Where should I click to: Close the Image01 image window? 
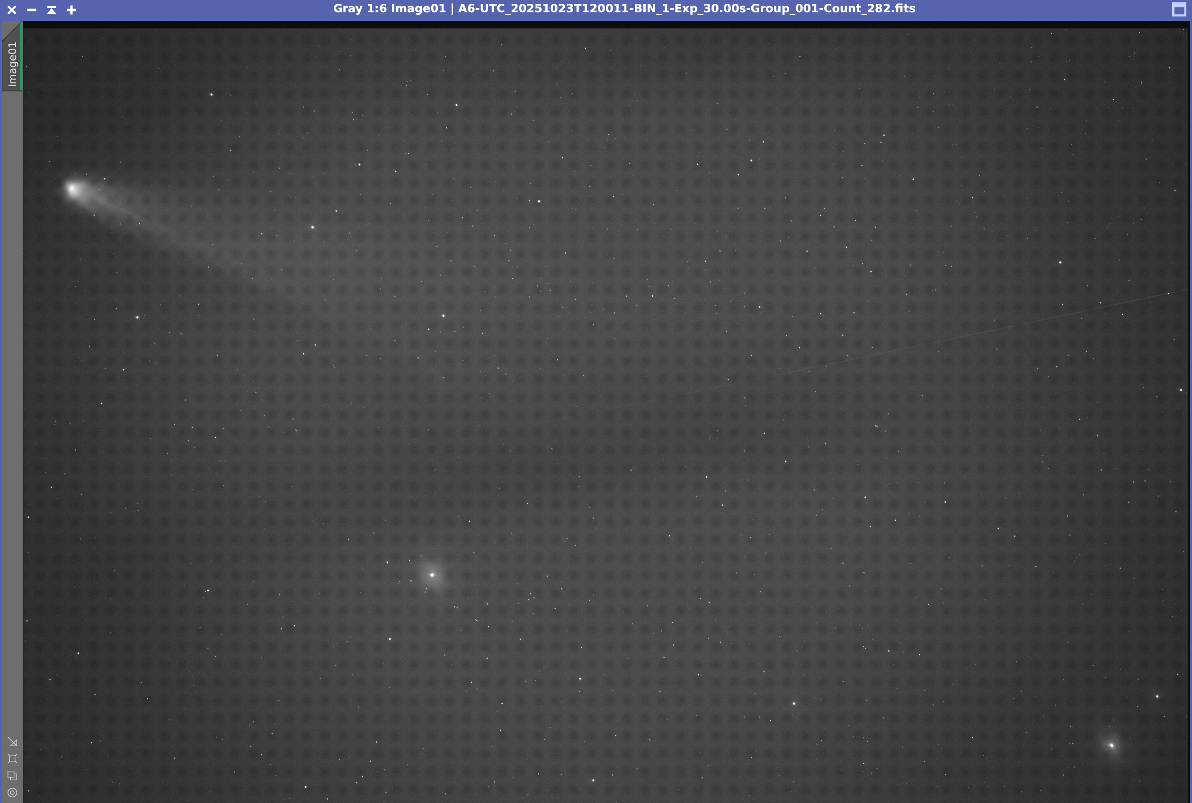pos(12,10)
